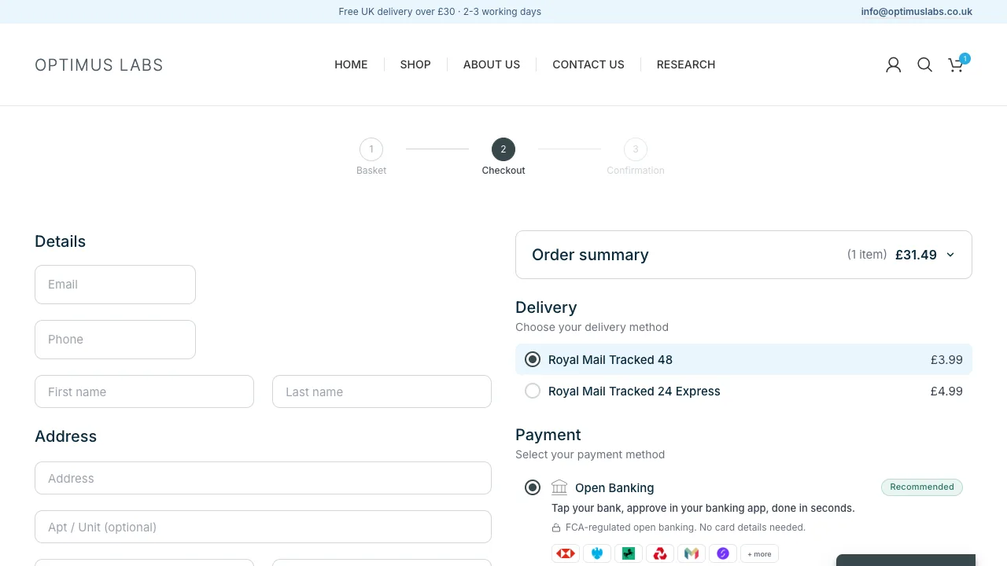Click the Monzo bank logo

click(692, 553)
